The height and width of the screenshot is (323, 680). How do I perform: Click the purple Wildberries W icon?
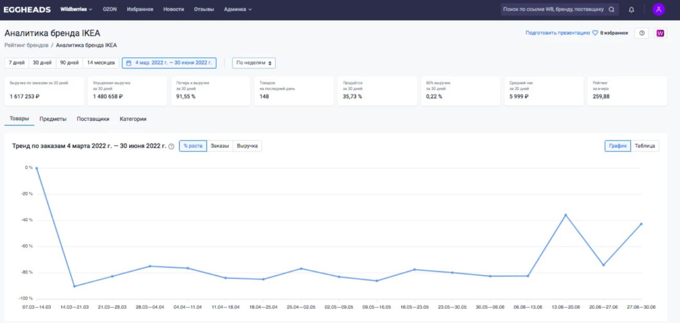[x=660, y=33]
